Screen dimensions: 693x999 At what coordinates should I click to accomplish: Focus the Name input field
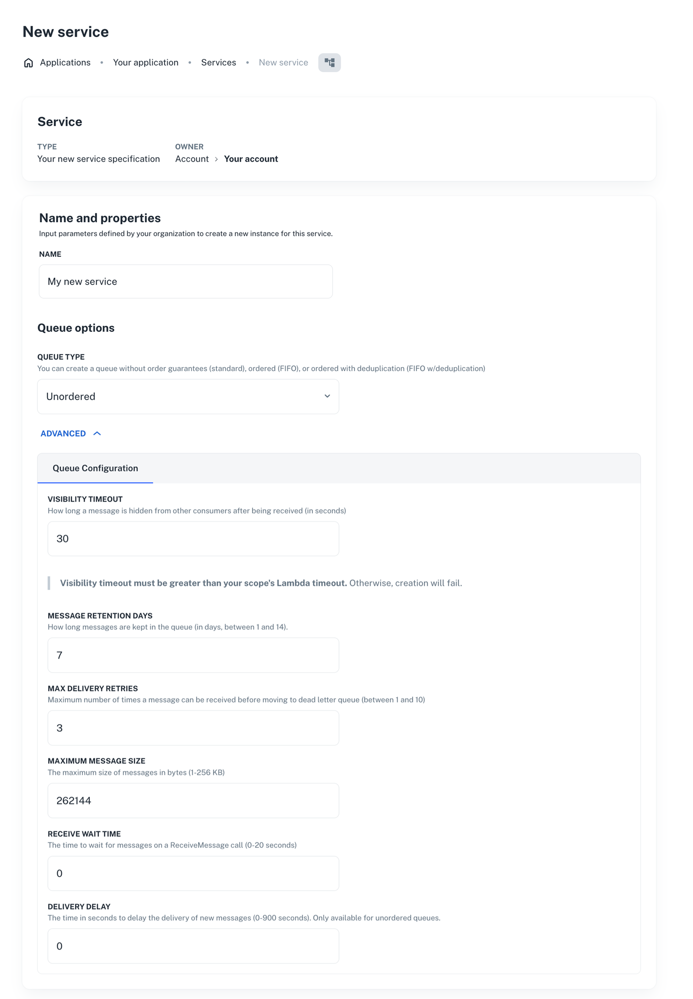pyautogui.click(x=185, y=282)
